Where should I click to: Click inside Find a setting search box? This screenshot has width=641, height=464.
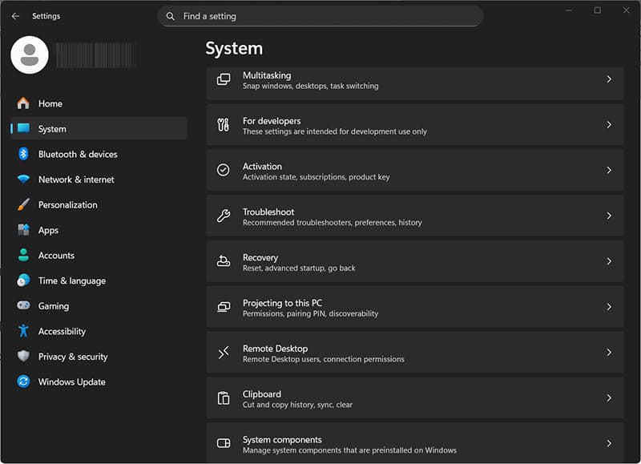point(320,16)
